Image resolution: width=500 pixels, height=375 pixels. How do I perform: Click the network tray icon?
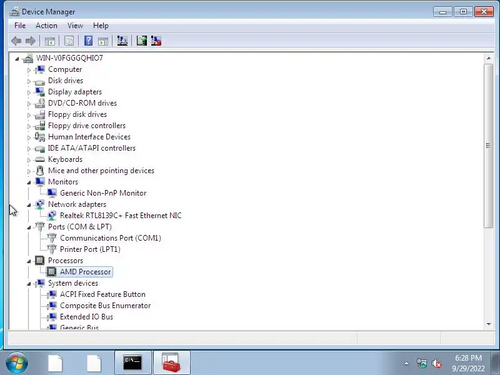click(x=421, y=364)
